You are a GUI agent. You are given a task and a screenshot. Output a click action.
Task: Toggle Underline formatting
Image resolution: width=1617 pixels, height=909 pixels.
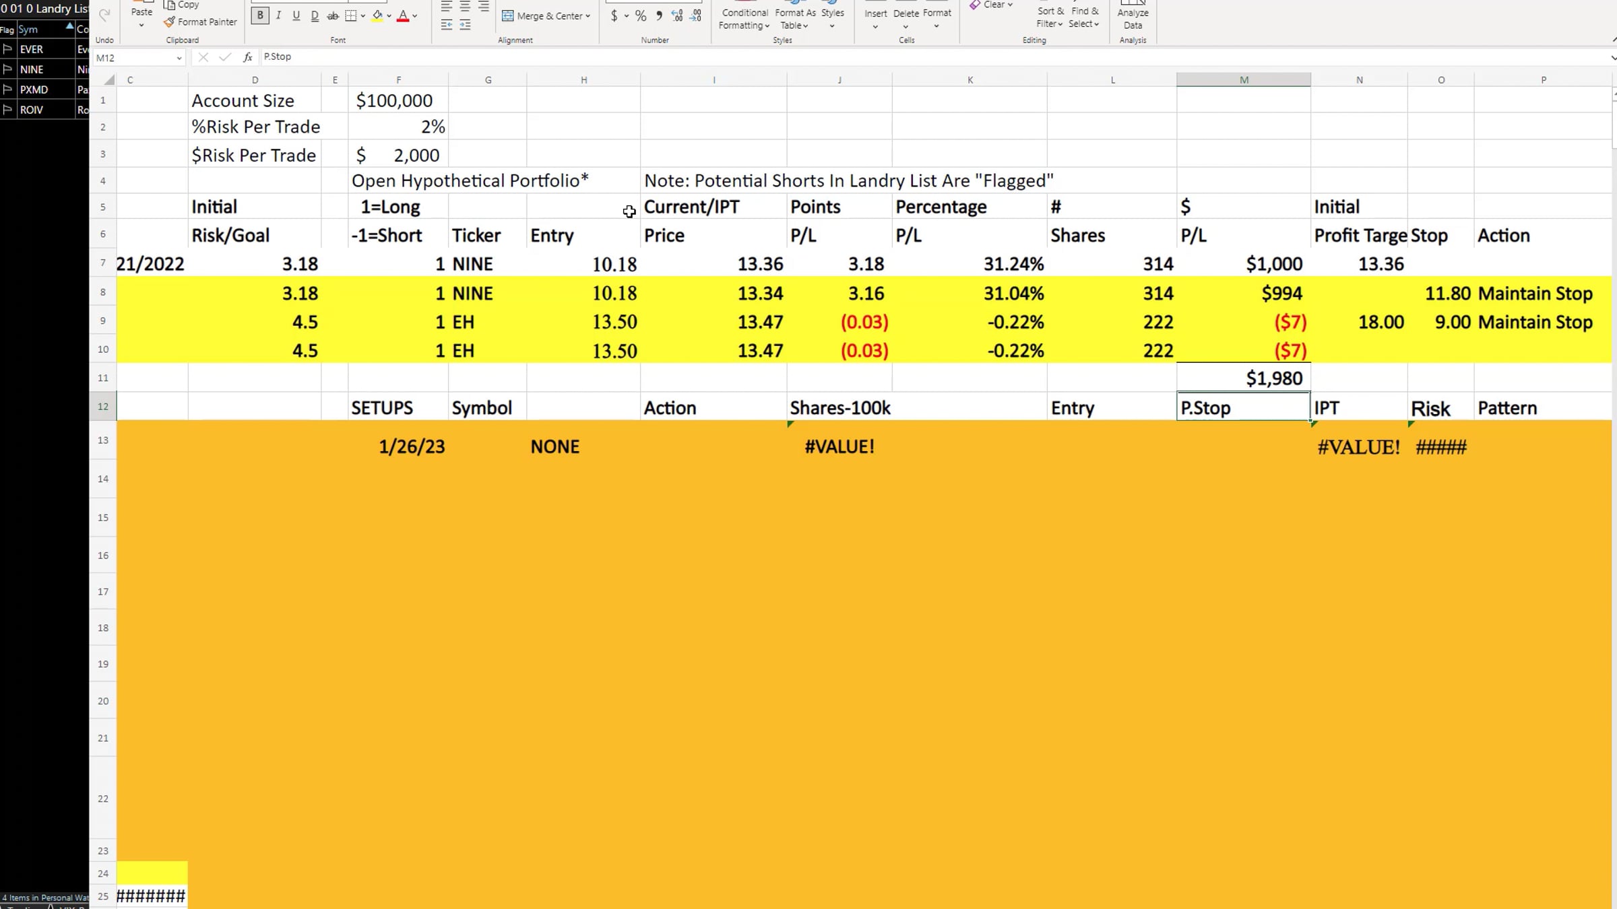(x=296, y=15)
